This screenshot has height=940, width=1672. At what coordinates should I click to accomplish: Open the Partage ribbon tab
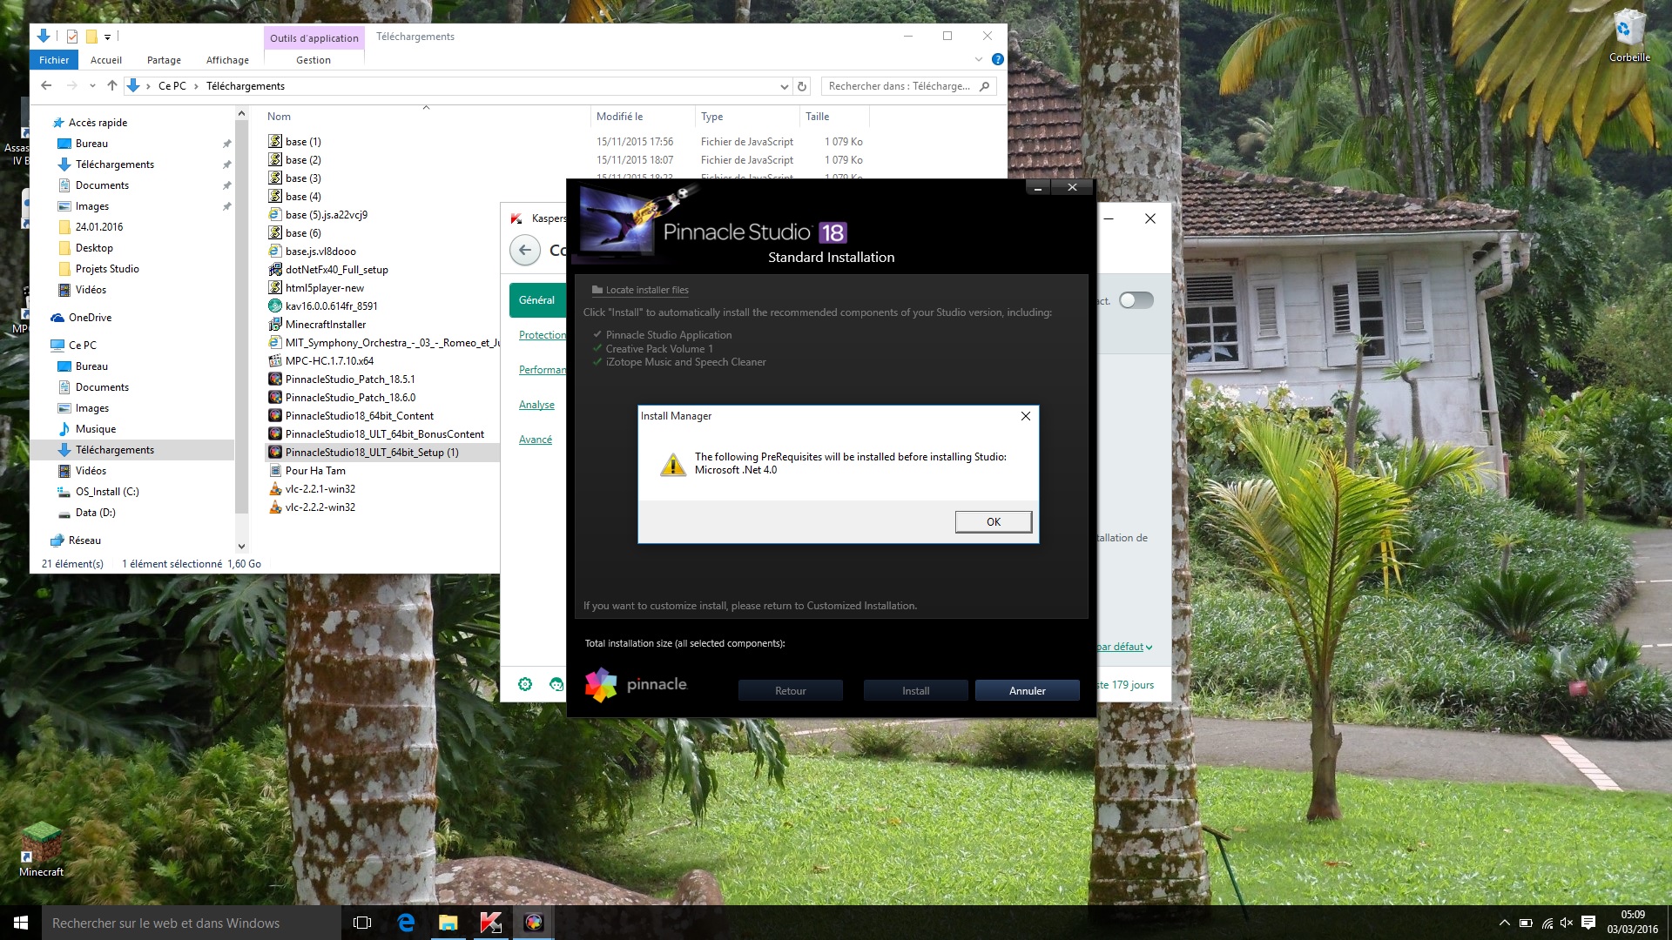click(x=164, y=60)
